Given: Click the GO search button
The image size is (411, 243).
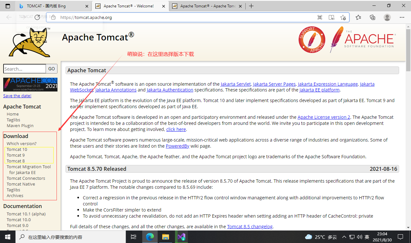Looking at the screenshot, I should click(52, 69).
